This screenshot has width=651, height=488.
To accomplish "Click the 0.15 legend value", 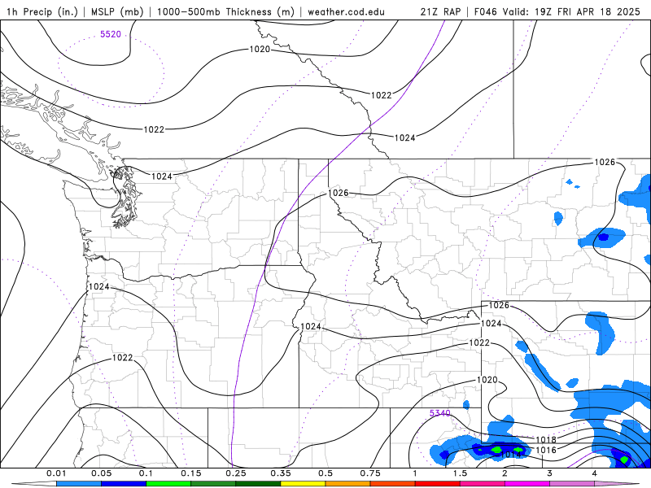I will [191, 473].
